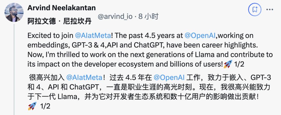Open the three-dot more options menu

pyautogui.click(x=269, y=10)
